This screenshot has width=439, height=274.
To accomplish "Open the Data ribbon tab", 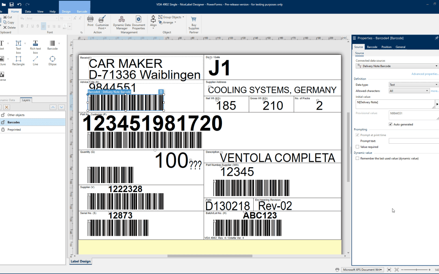I will [x=28, y=11].
